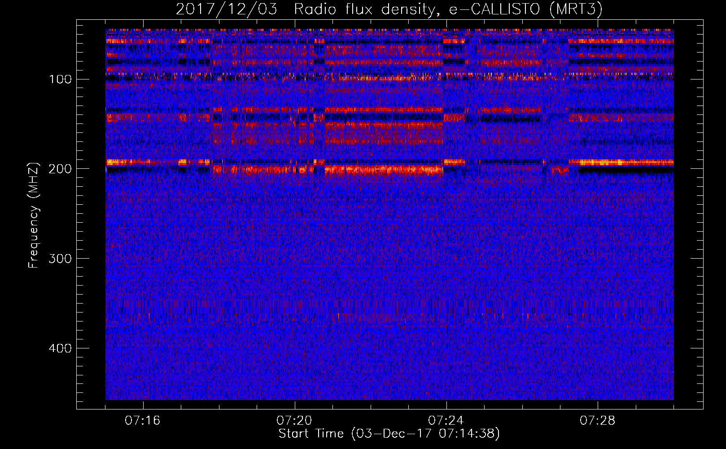Select the 300 frequency tick label
The width and height of the screenshot is (726, 449).
pyautogui.click(x=60, y=259)
